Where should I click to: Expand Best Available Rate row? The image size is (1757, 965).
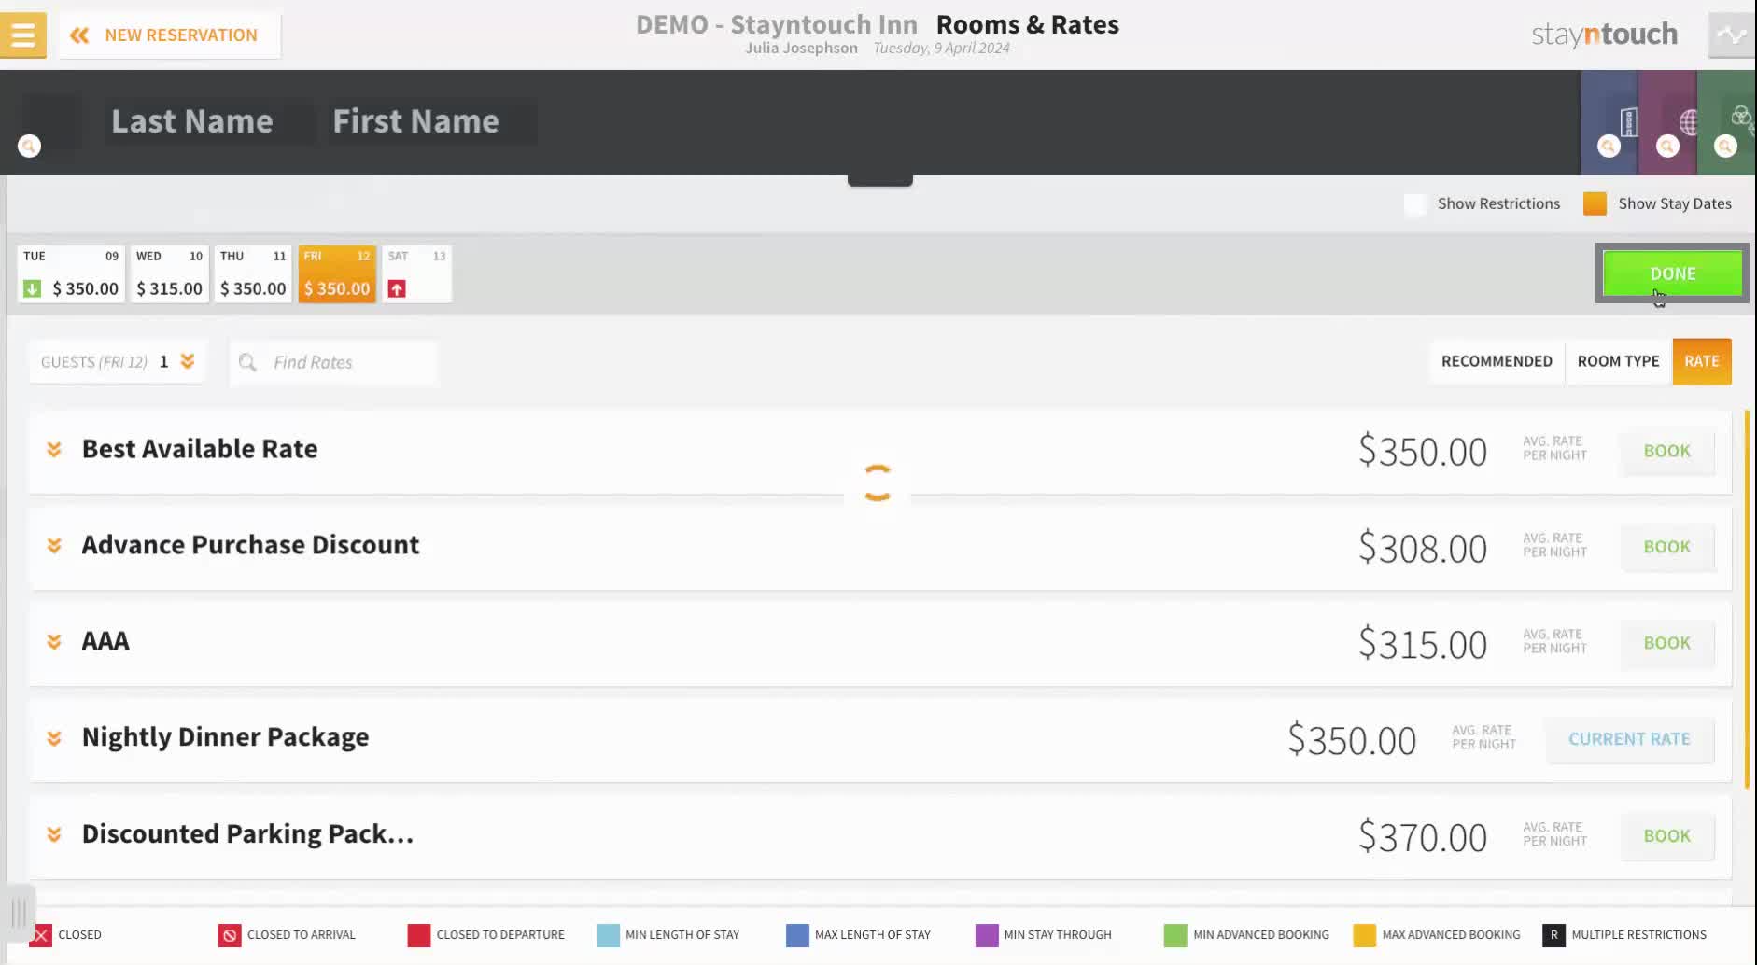pyautogui.click(x=54, y=450)
